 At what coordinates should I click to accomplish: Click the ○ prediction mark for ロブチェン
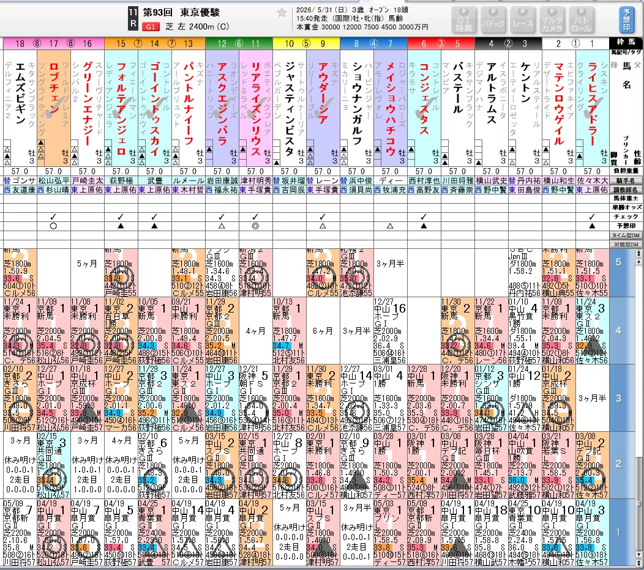click(53, 226)
